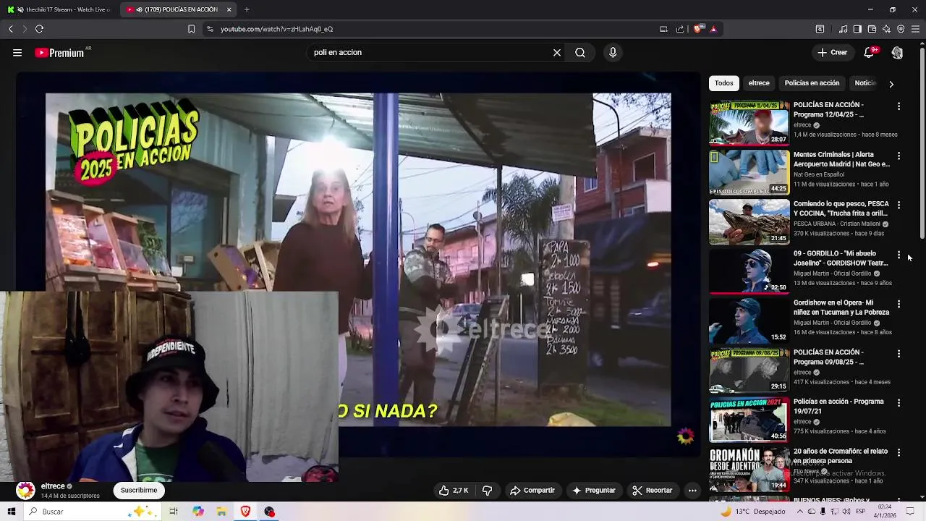Viewport: 926px width, 521px height.
Task: Click the Compartir button
Action: point(532,490)
